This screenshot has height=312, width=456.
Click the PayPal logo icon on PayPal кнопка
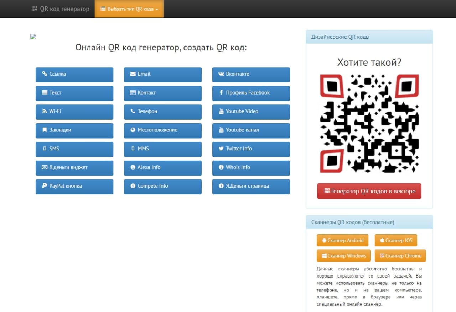[45, 186]
